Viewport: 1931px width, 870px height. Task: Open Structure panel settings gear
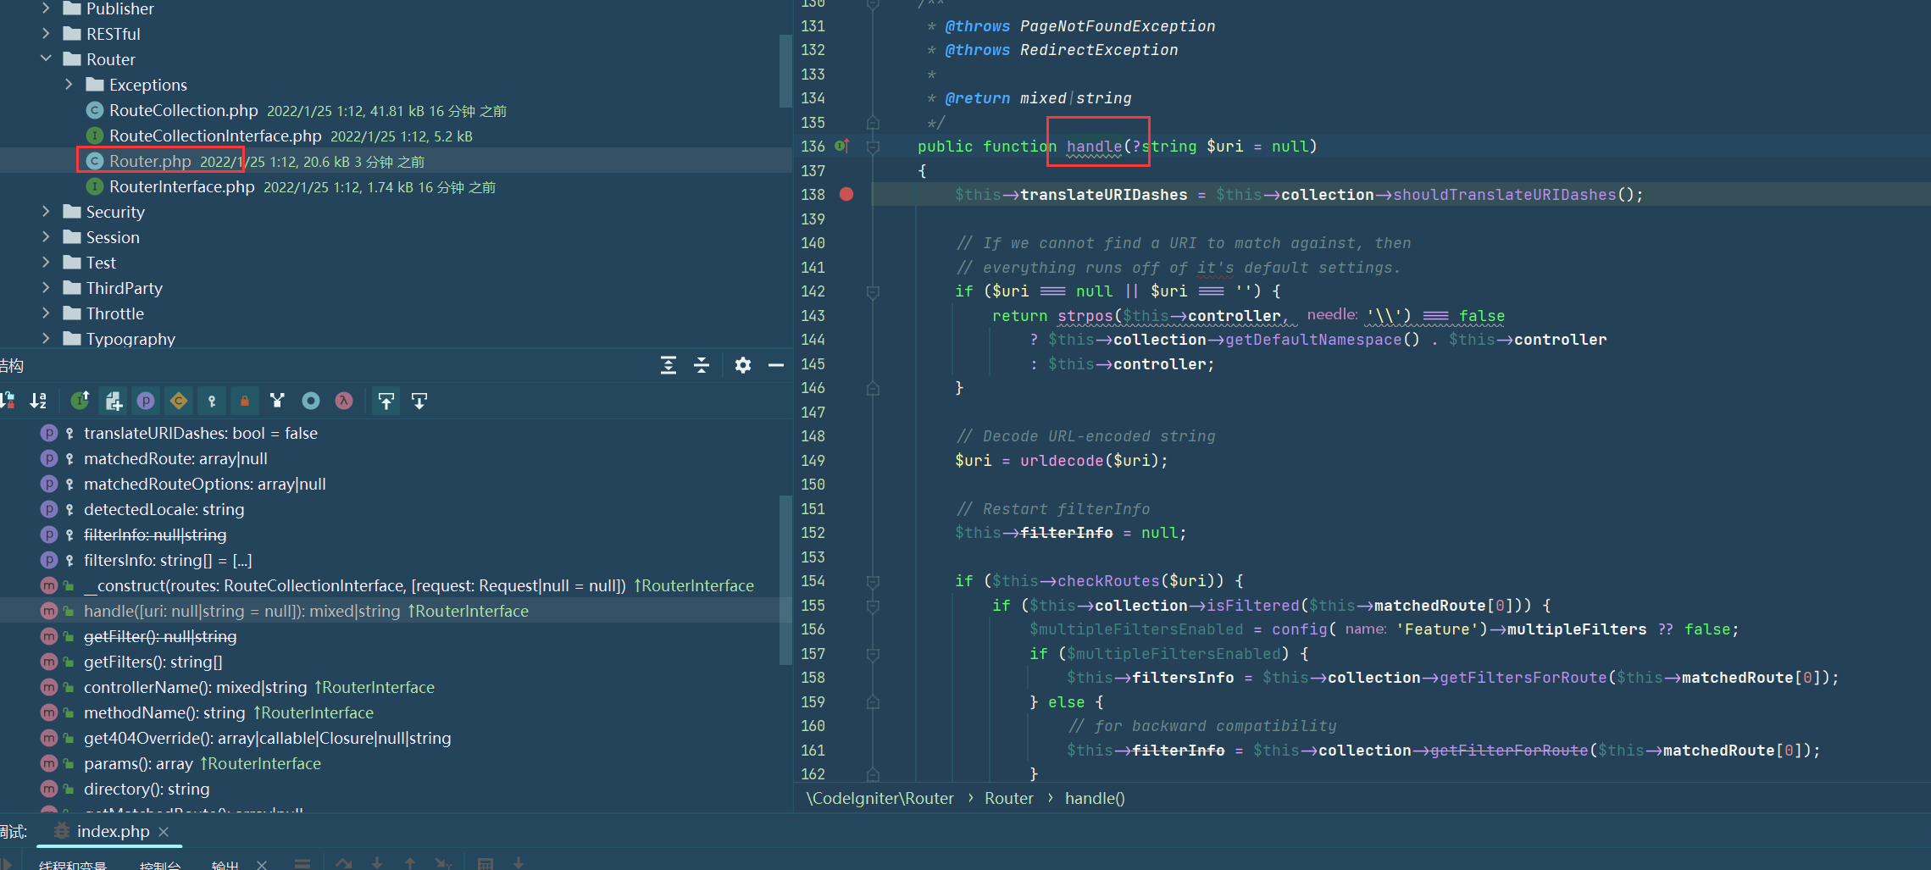pos(743,365)
